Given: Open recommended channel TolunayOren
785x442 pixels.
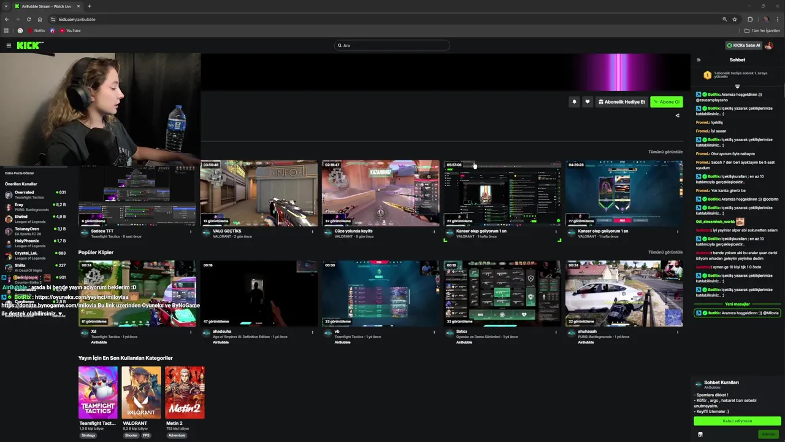Looking at the screenshot, I should click(36, 231).
